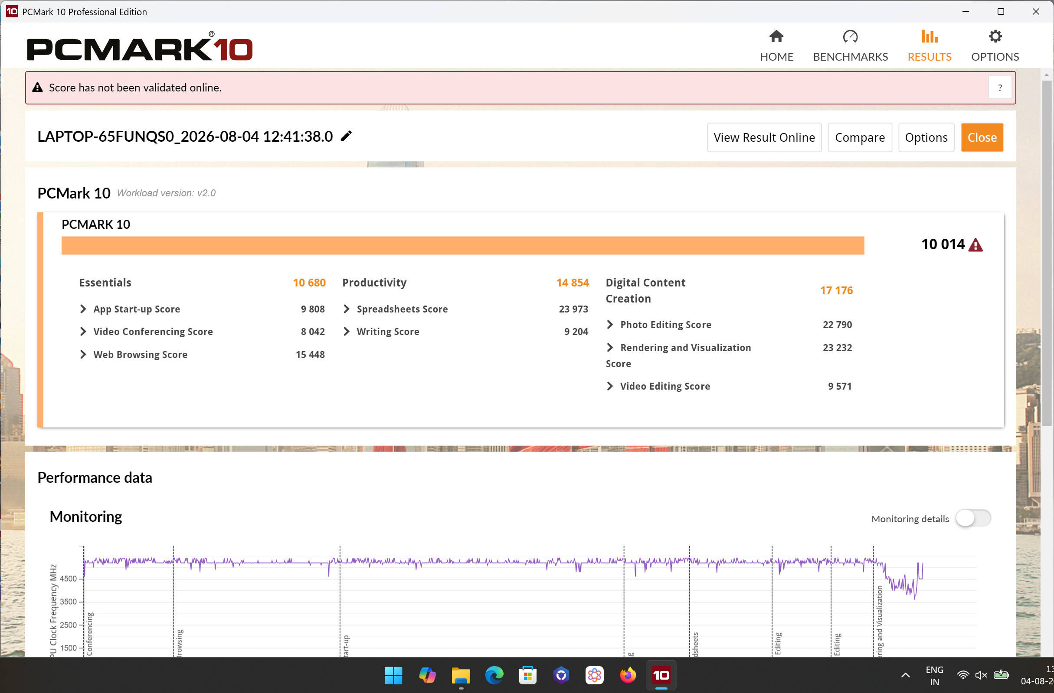This screenshot has width=1054, height=693.
Task: Click the App Start-up value 9 808
Action: (x=313, y=309)
